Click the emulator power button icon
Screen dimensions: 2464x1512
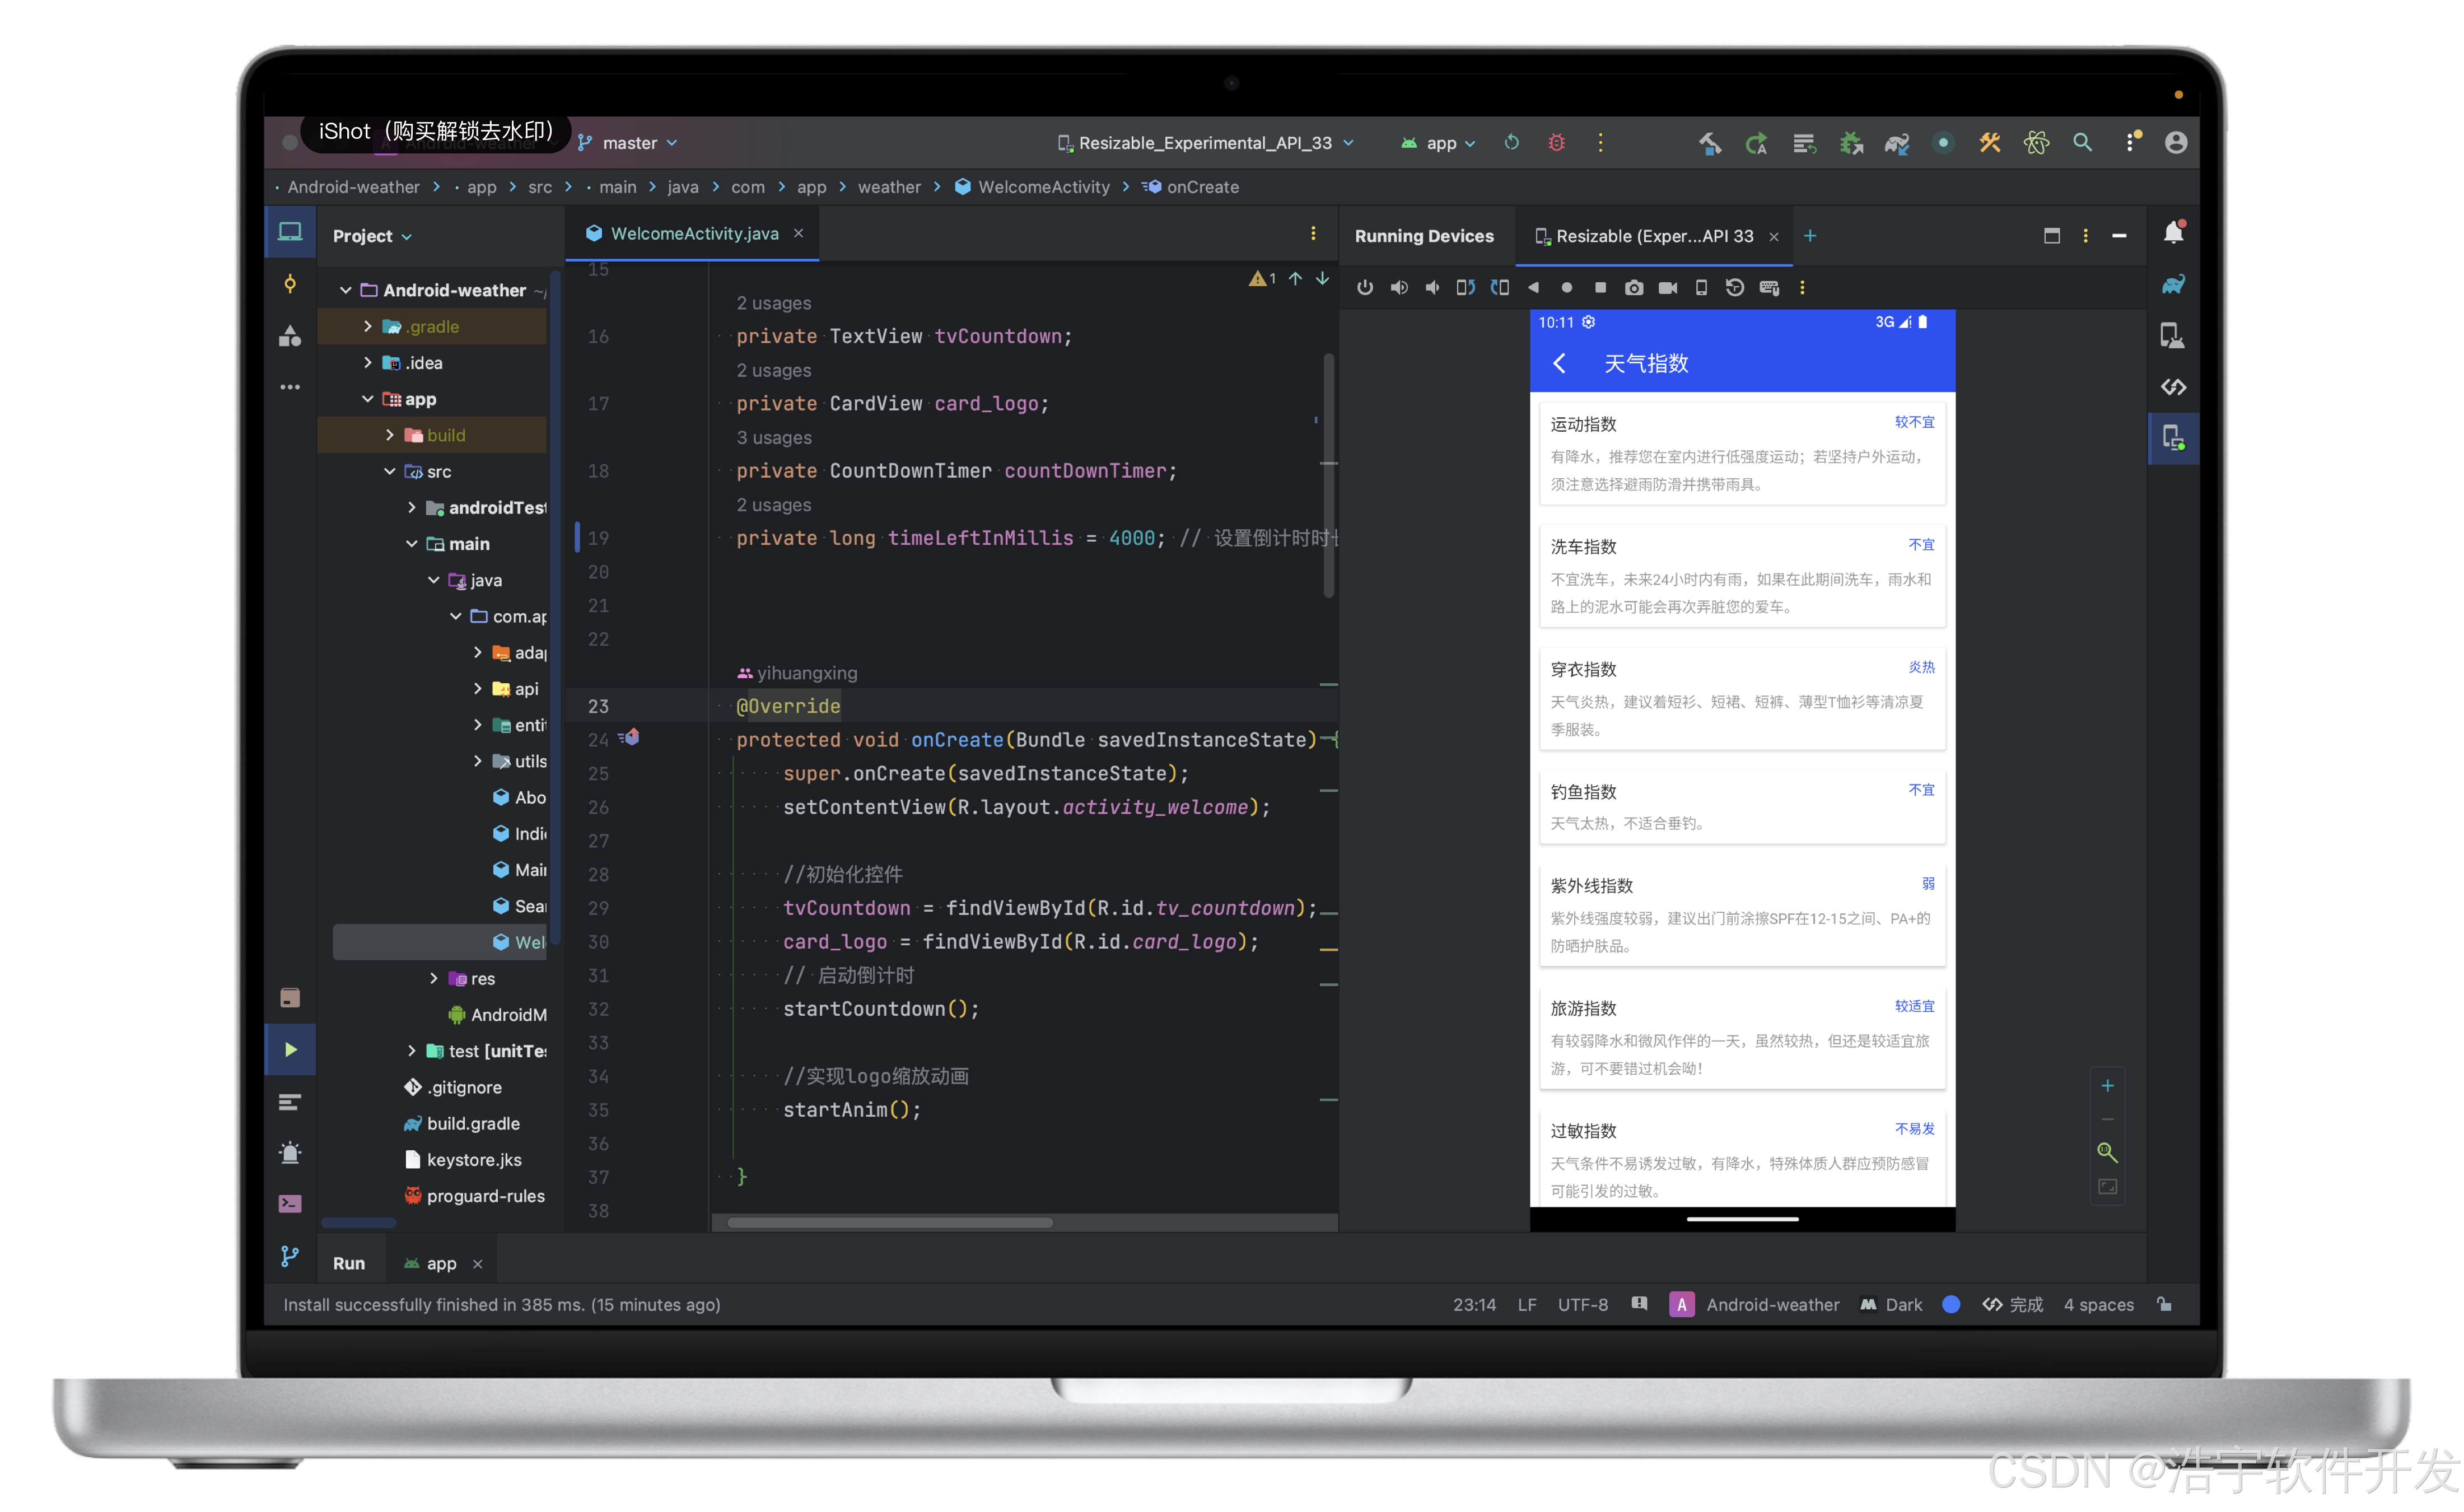1365,288
